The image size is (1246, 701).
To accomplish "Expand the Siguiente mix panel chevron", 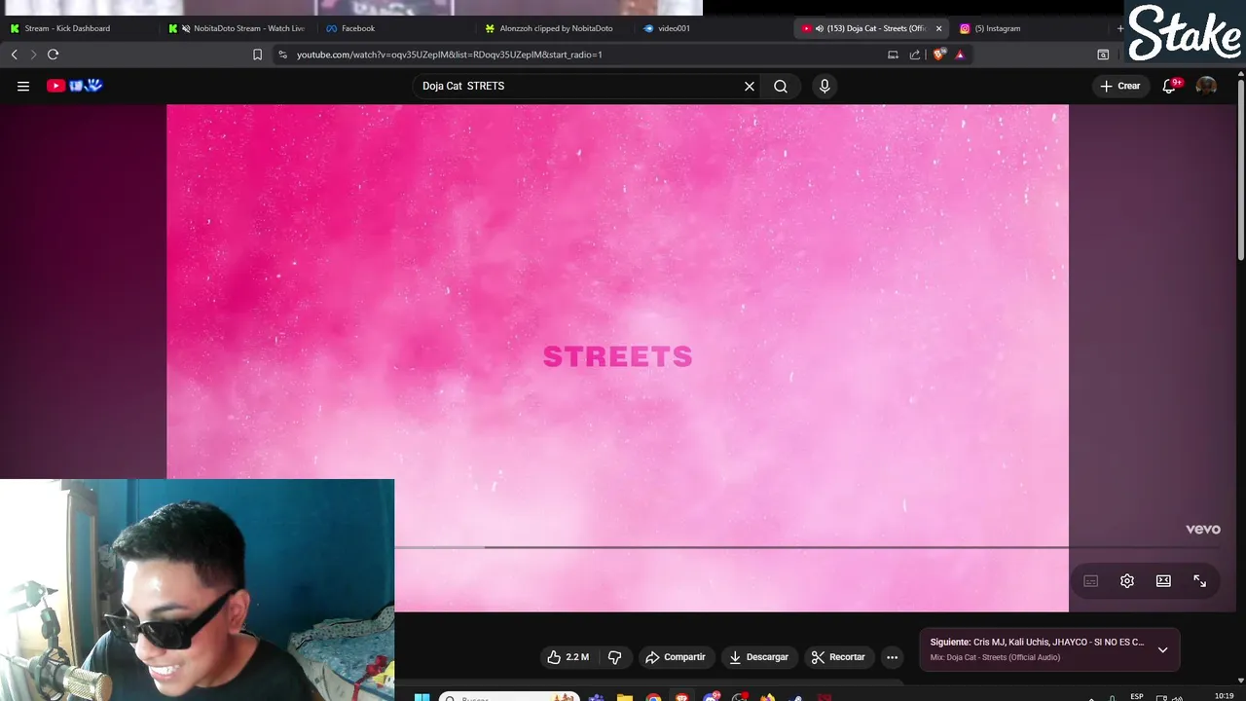I will [1162, 649].
